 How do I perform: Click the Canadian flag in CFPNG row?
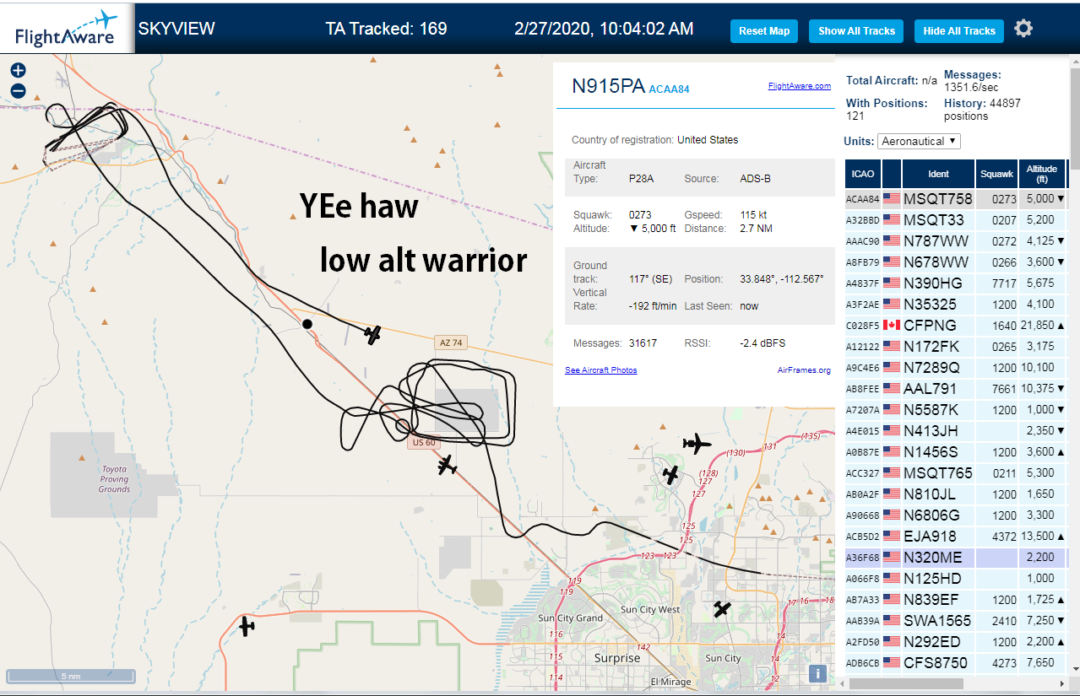(x=891, y=325)
